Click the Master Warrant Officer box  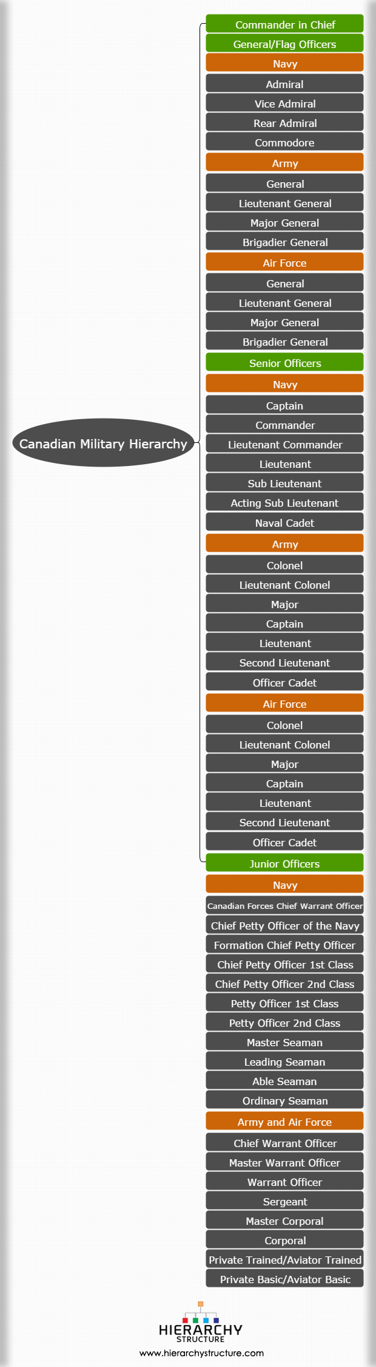pos(284,1162)
